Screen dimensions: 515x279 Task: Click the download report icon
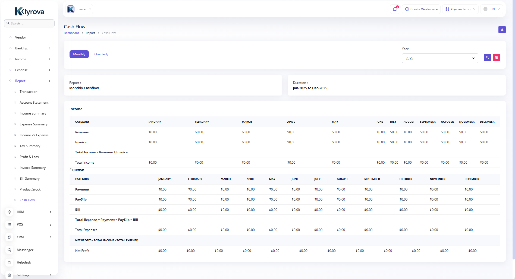click(502, 30)
